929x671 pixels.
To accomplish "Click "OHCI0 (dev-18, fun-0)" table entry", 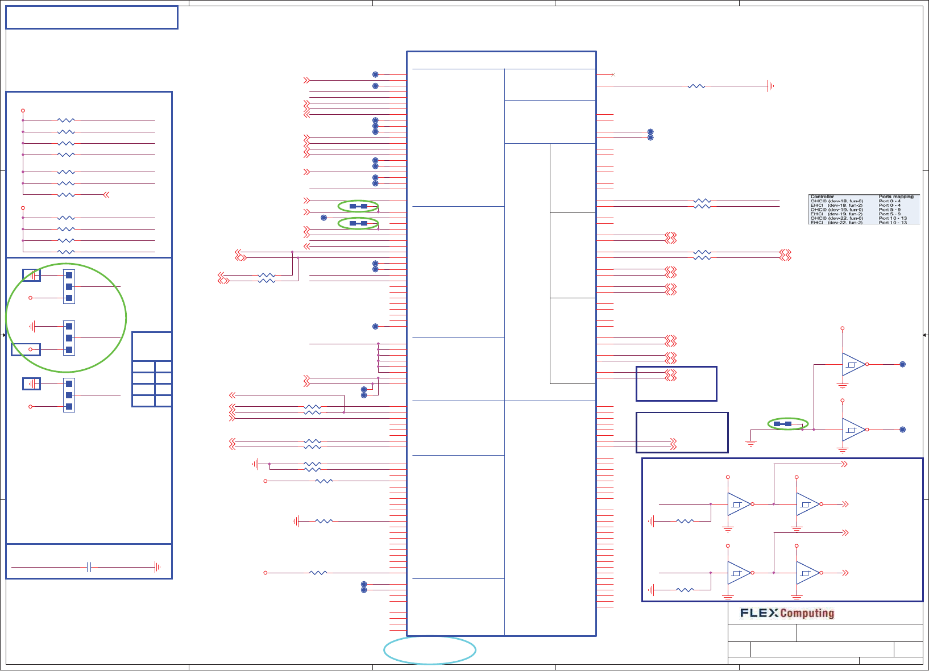I will (x=836, y=201).
